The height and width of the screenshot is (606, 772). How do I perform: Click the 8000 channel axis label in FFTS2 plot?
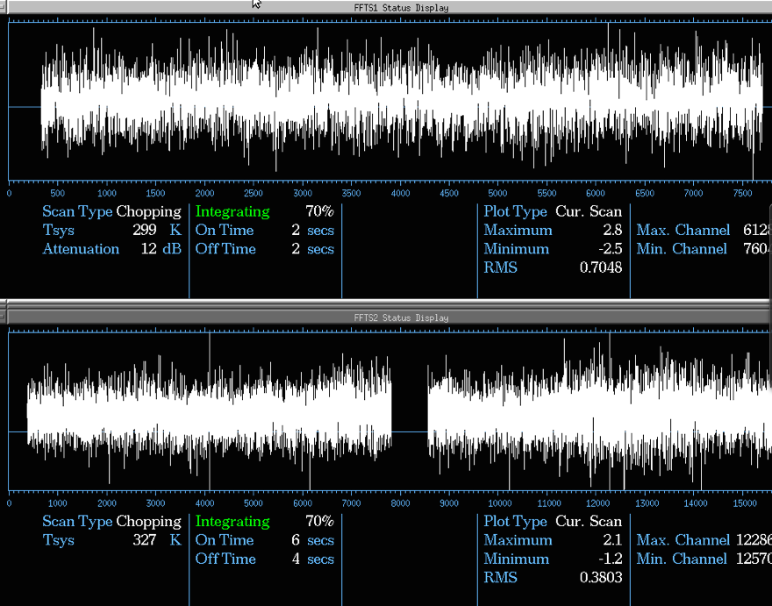[400, 503]
